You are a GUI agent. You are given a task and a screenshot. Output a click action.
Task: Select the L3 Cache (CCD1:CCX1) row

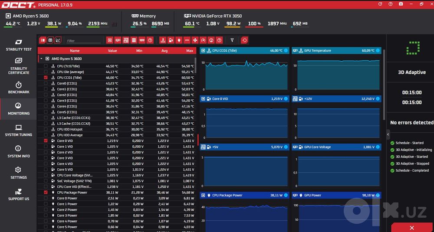coord(116,118)
